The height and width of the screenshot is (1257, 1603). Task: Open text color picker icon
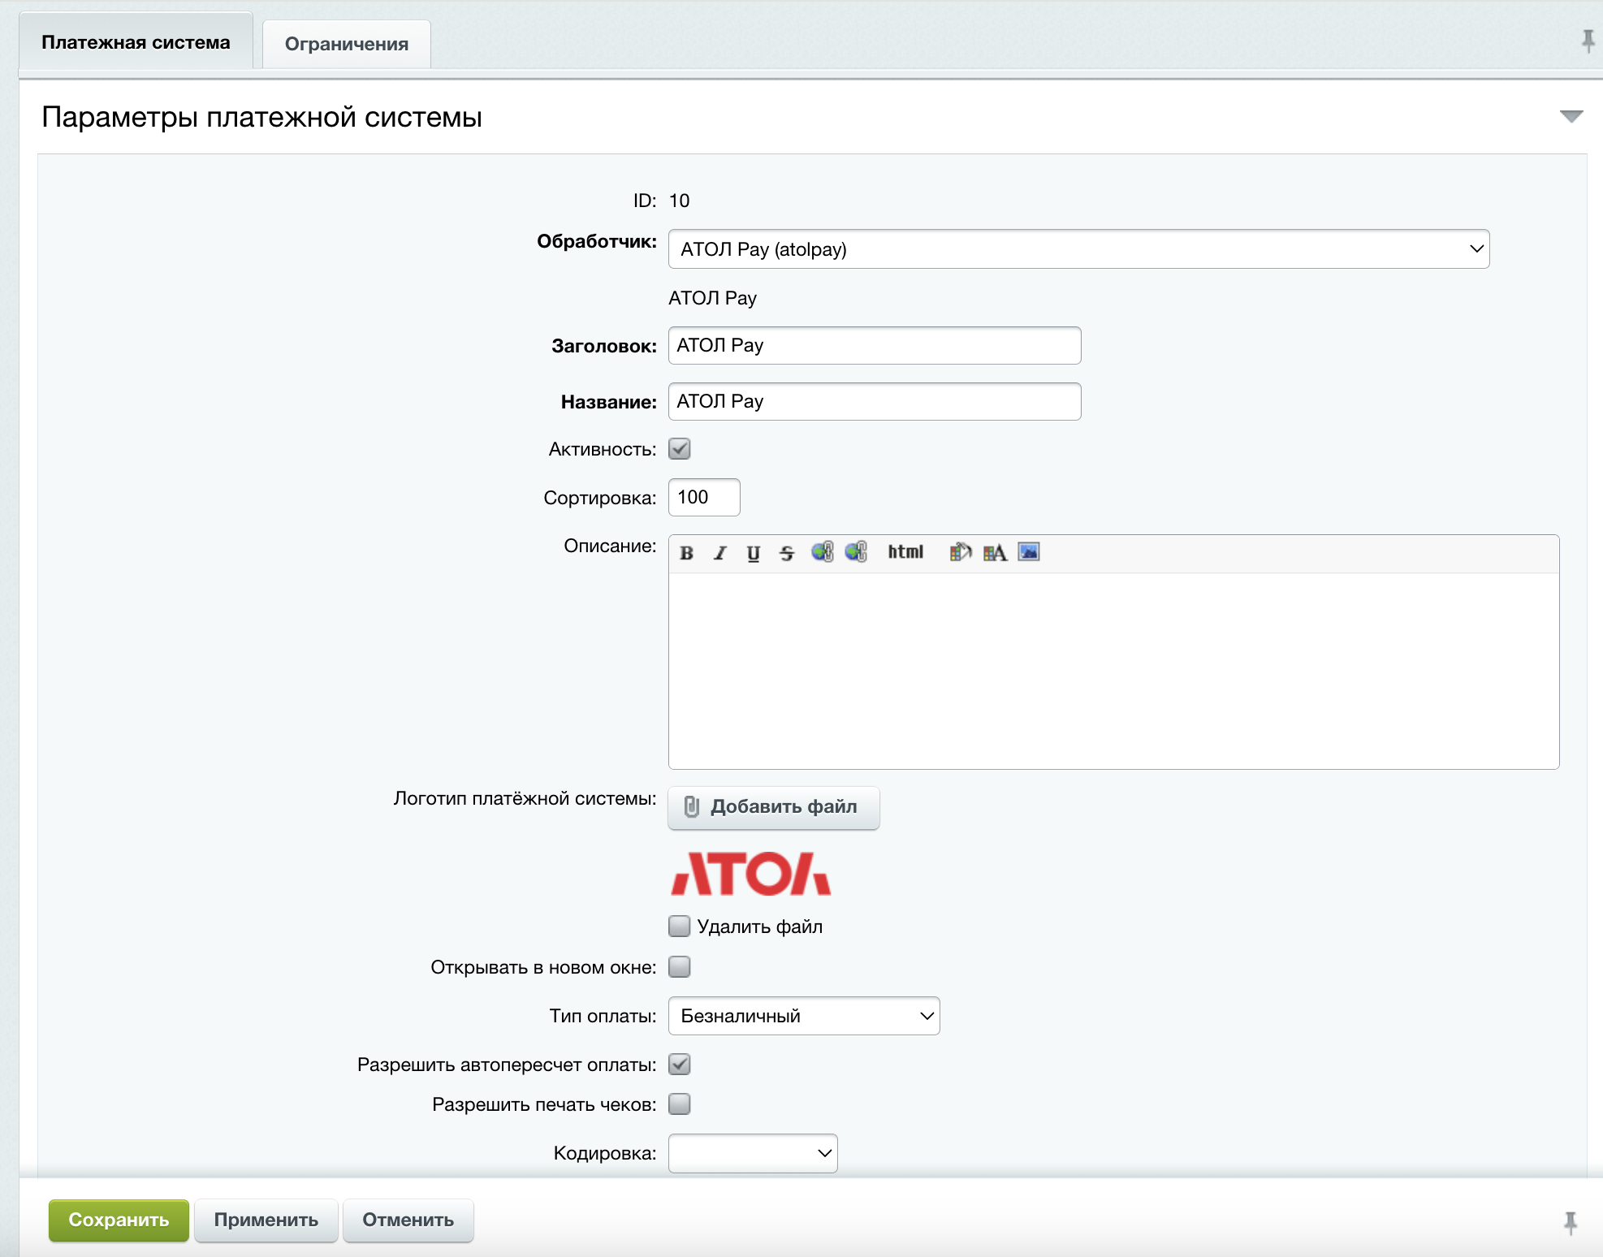[x=995, y=552]
